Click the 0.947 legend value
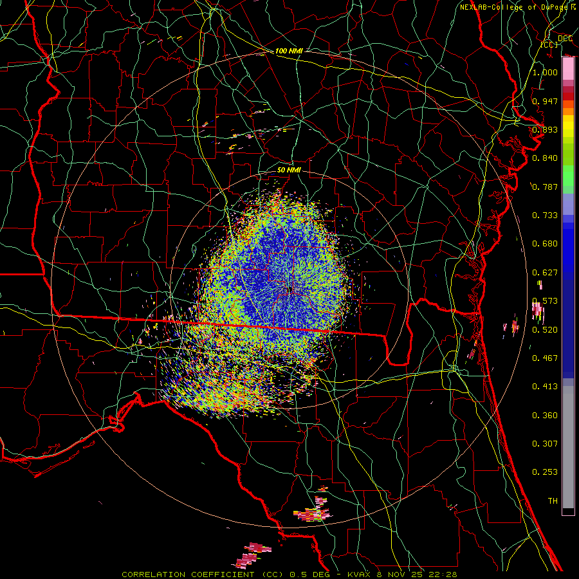This screenshot has width=579, height=579. [545, 101]
